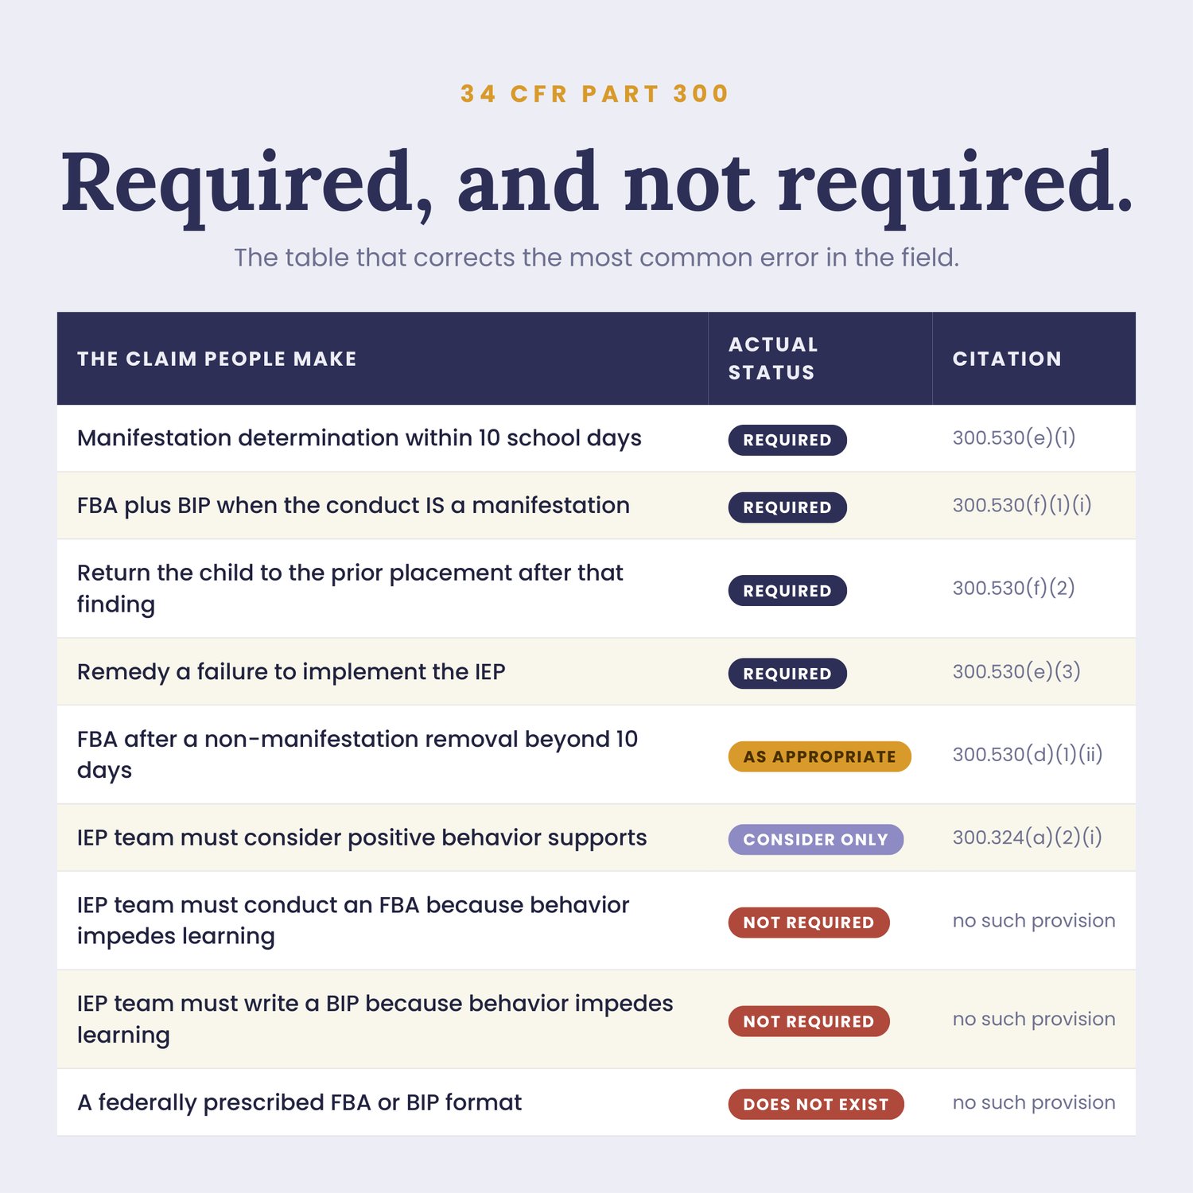Open citation 300.324(a)(2)(i)
Image resolution: width=1193 pixels, height=1193 pixels.
click(1028, 837)
